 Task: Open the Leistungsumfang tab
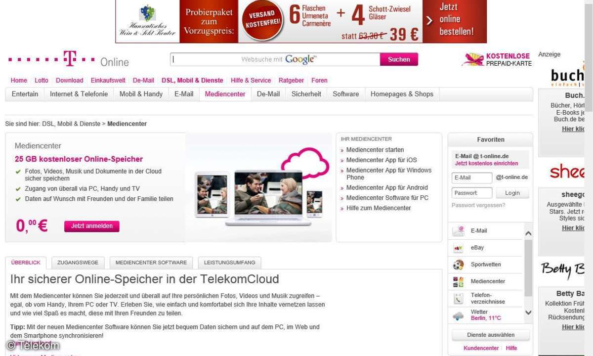pyautogui.click(x=230, y=263)
